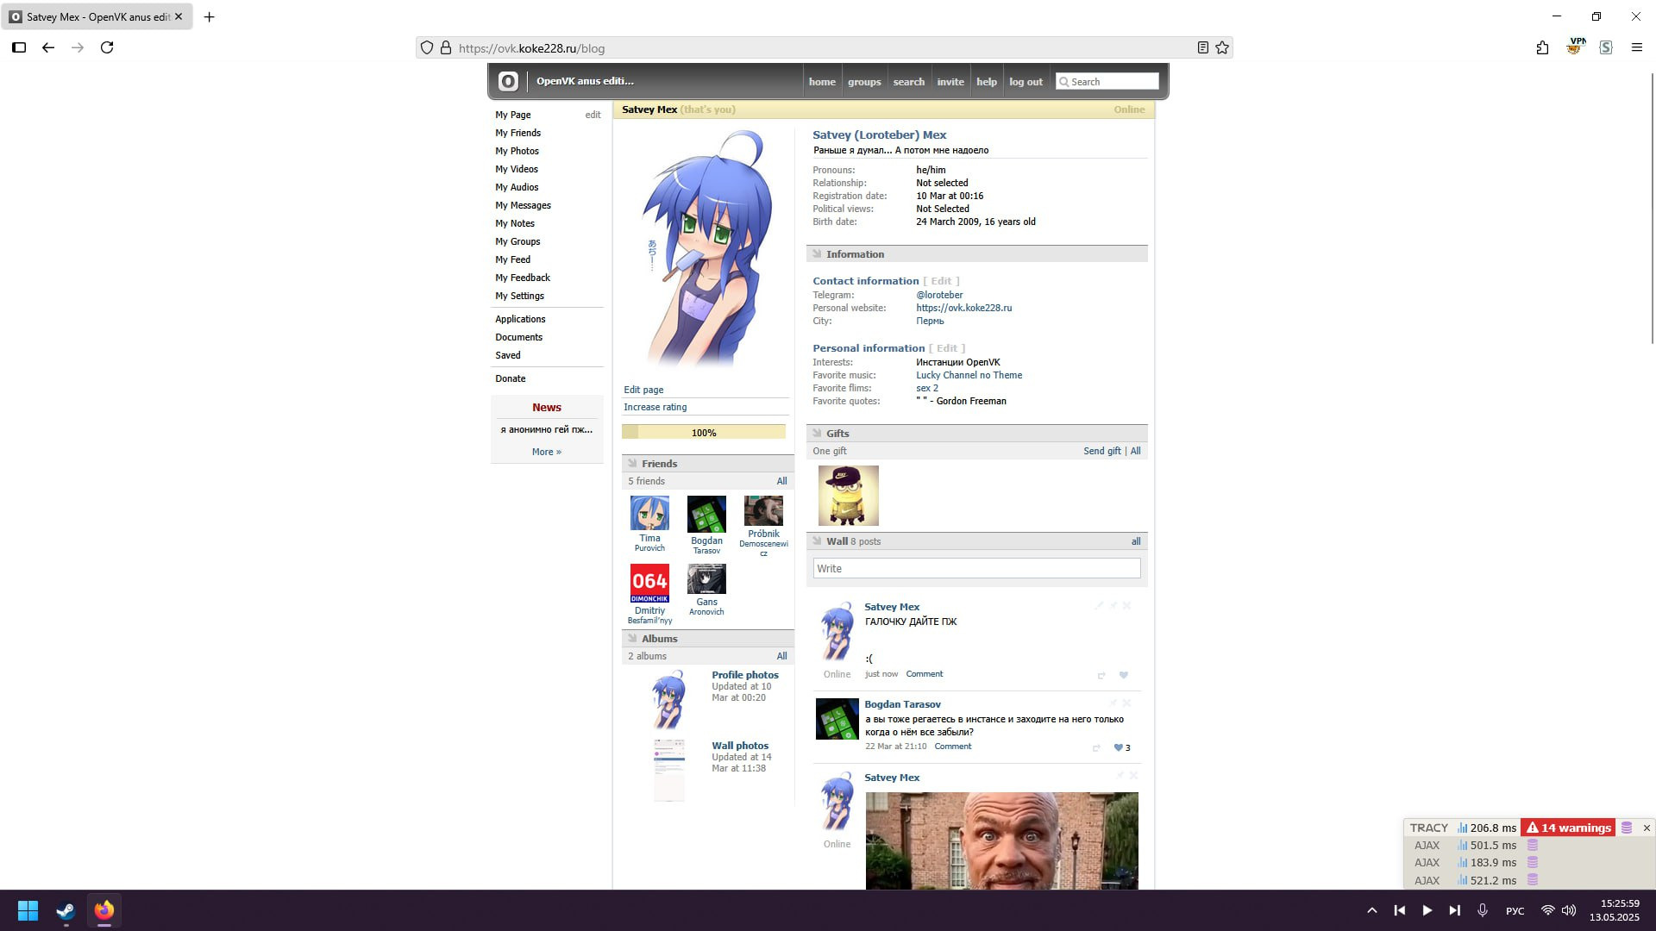Image resolution: width=1656 pixels, height=931 pixels.
Task: Close the Satvey Mex browser tab
Action: pyautogui.click(x=179, y=16)
